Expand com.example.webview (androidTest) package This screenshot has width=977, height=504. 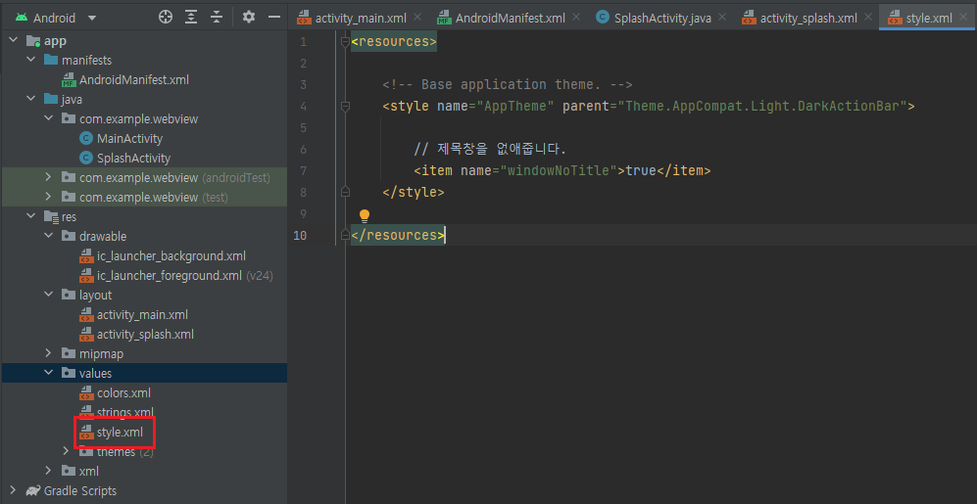(49, 177)
